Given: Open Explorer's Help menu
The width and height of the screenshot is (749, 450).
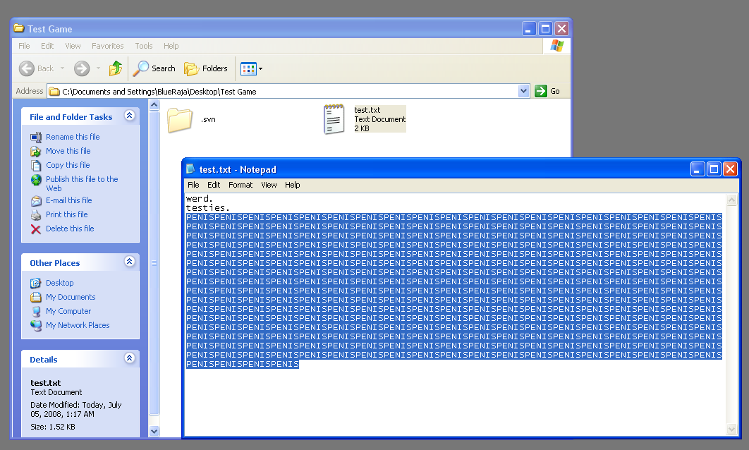Looking at the screenshot, I should tap(171, 46).
